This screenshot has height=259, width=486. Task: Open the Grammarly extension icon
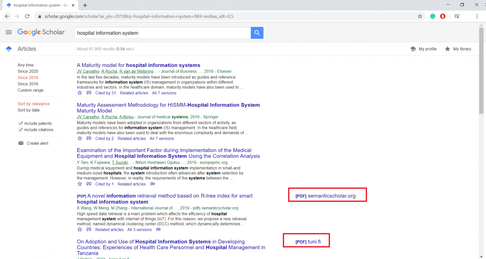[433, 16]
